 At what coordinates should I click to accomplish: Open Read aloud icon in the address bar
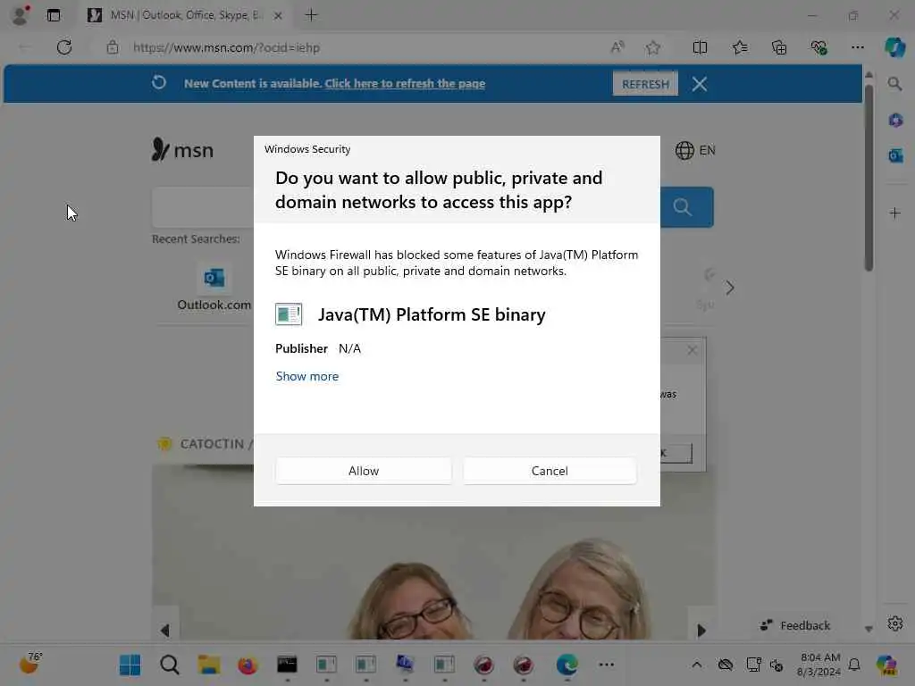point(617,47)
